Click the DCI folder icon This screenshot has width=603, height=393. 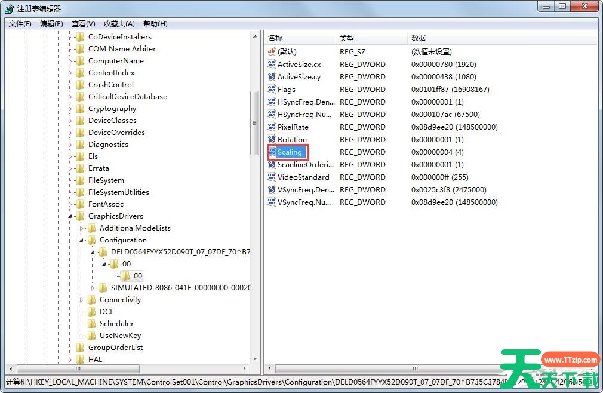(x=91, y=312)
